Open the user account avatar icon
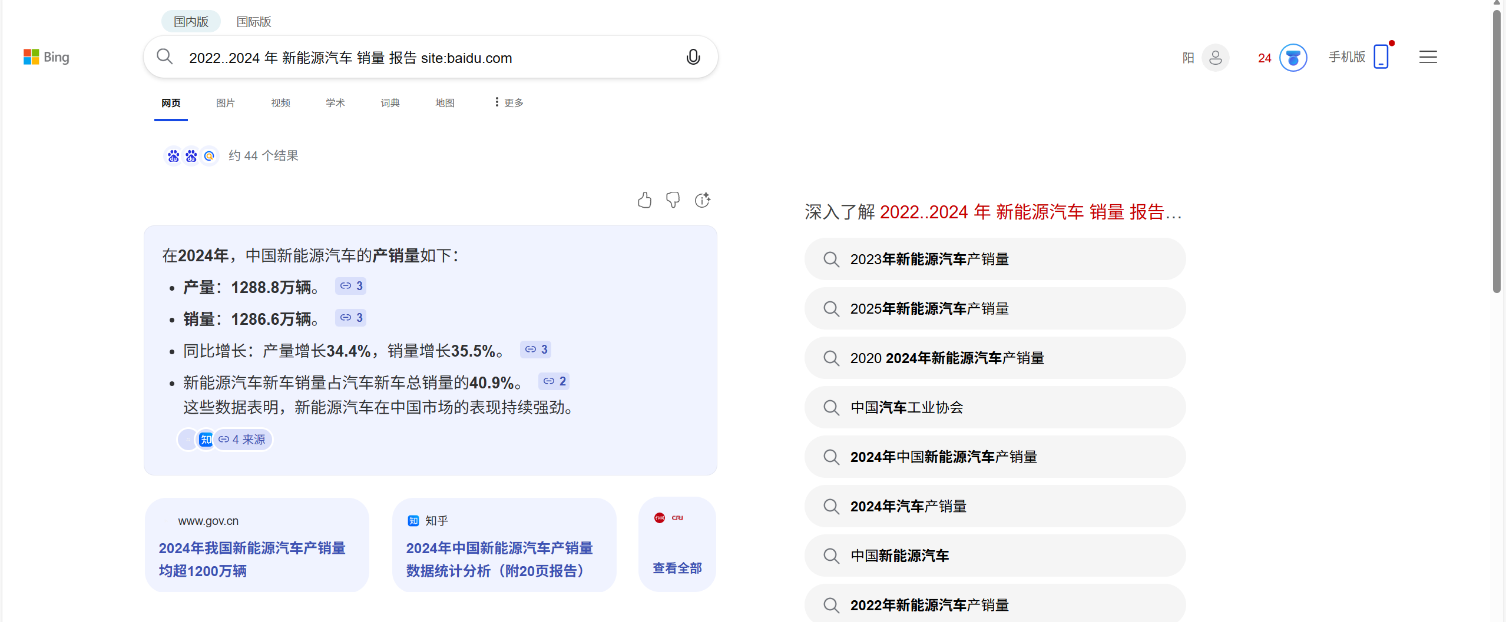Screen dimensions: 1506x622 pyautogui.click(x=1215, y=58)
